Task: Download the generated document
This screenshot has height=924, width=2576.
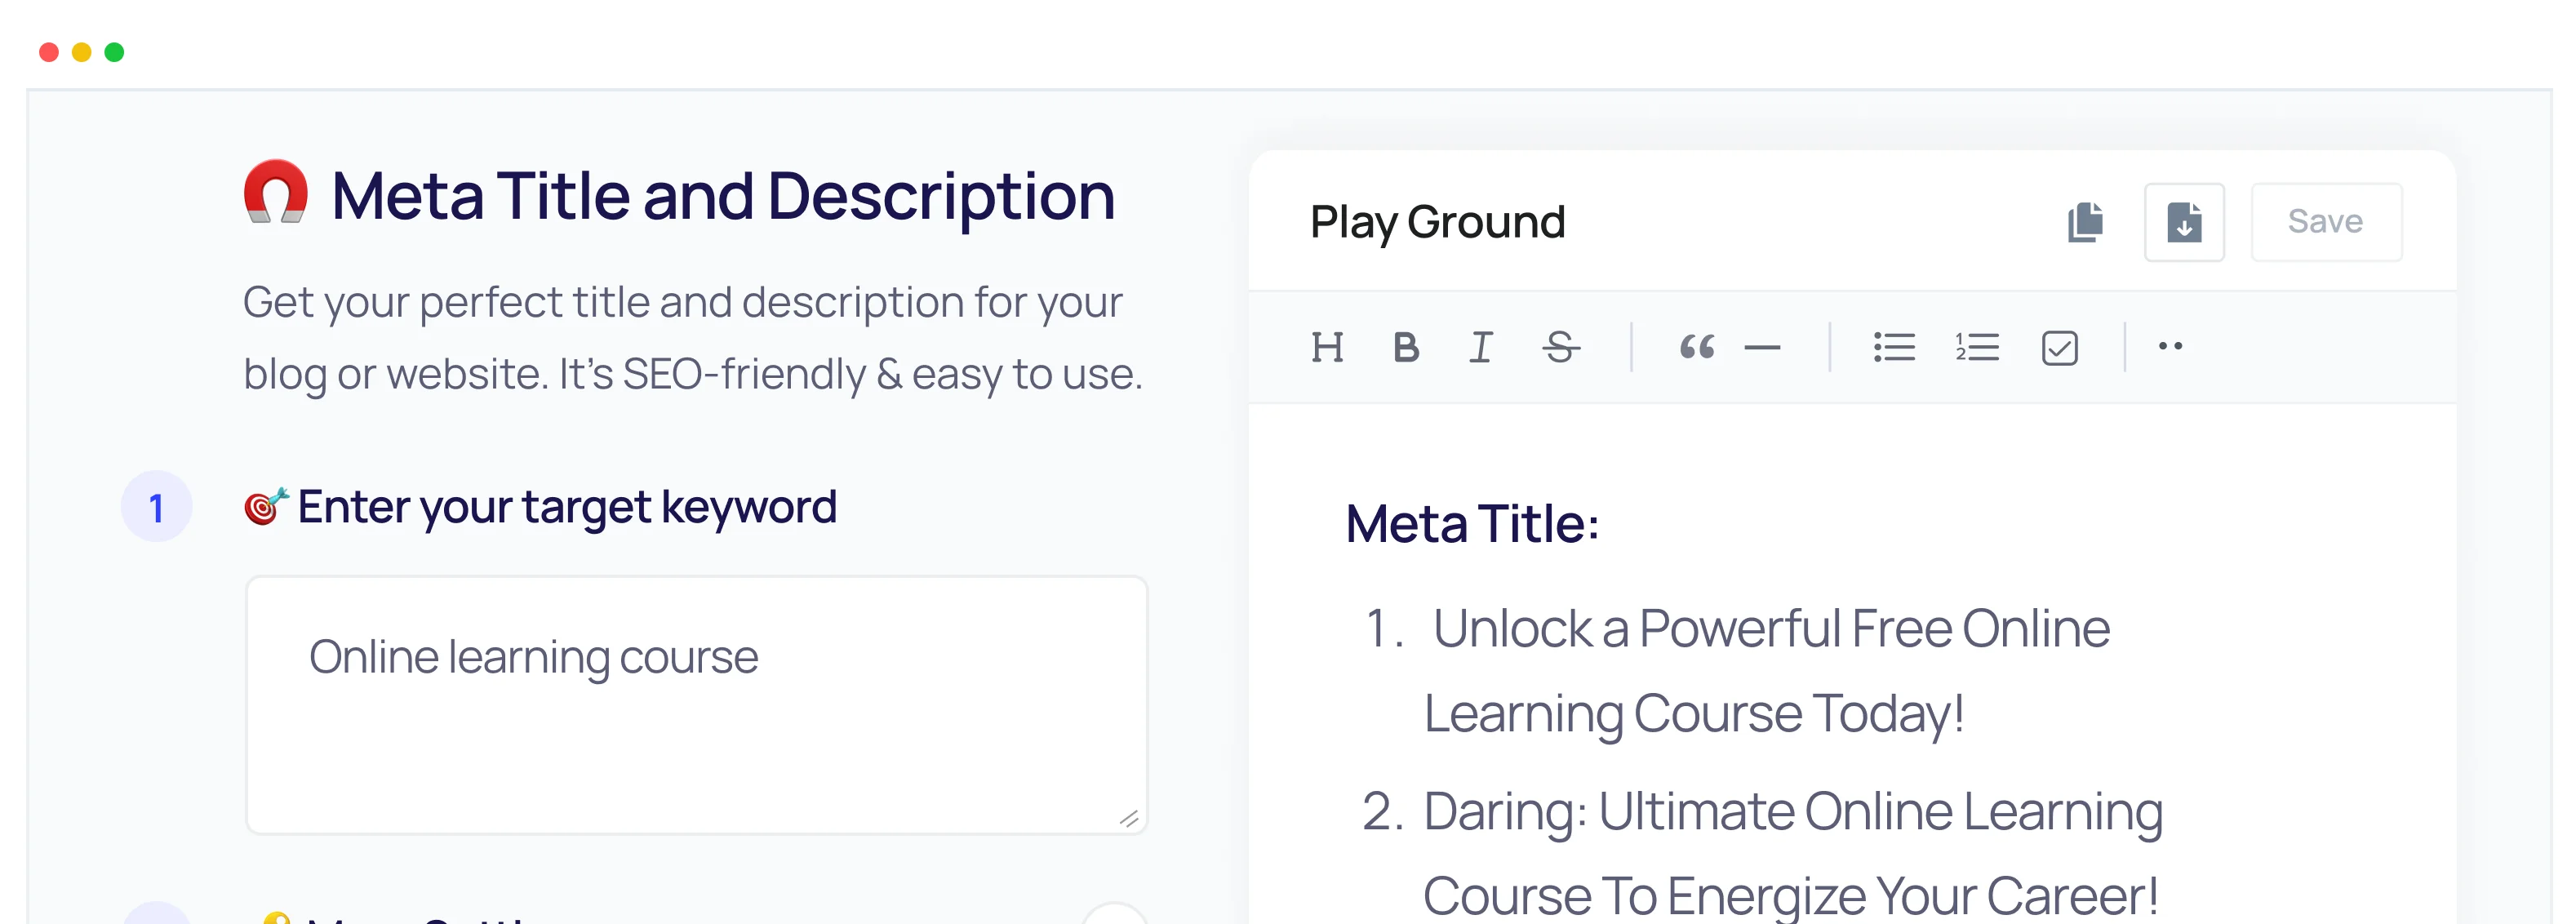Action: [2184, 221]
